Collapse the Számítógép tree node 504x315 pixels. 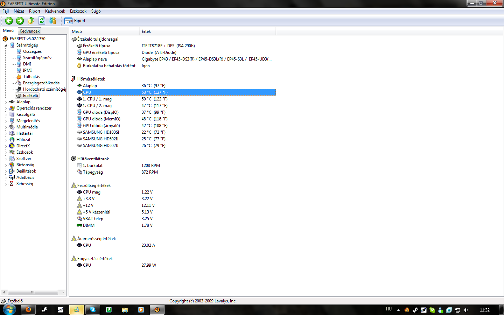tap(6, 45)
